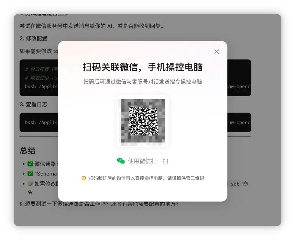Click the green WeChat logo icon
This screenshot has height=240, width=295.
click(x=121, y=161)
